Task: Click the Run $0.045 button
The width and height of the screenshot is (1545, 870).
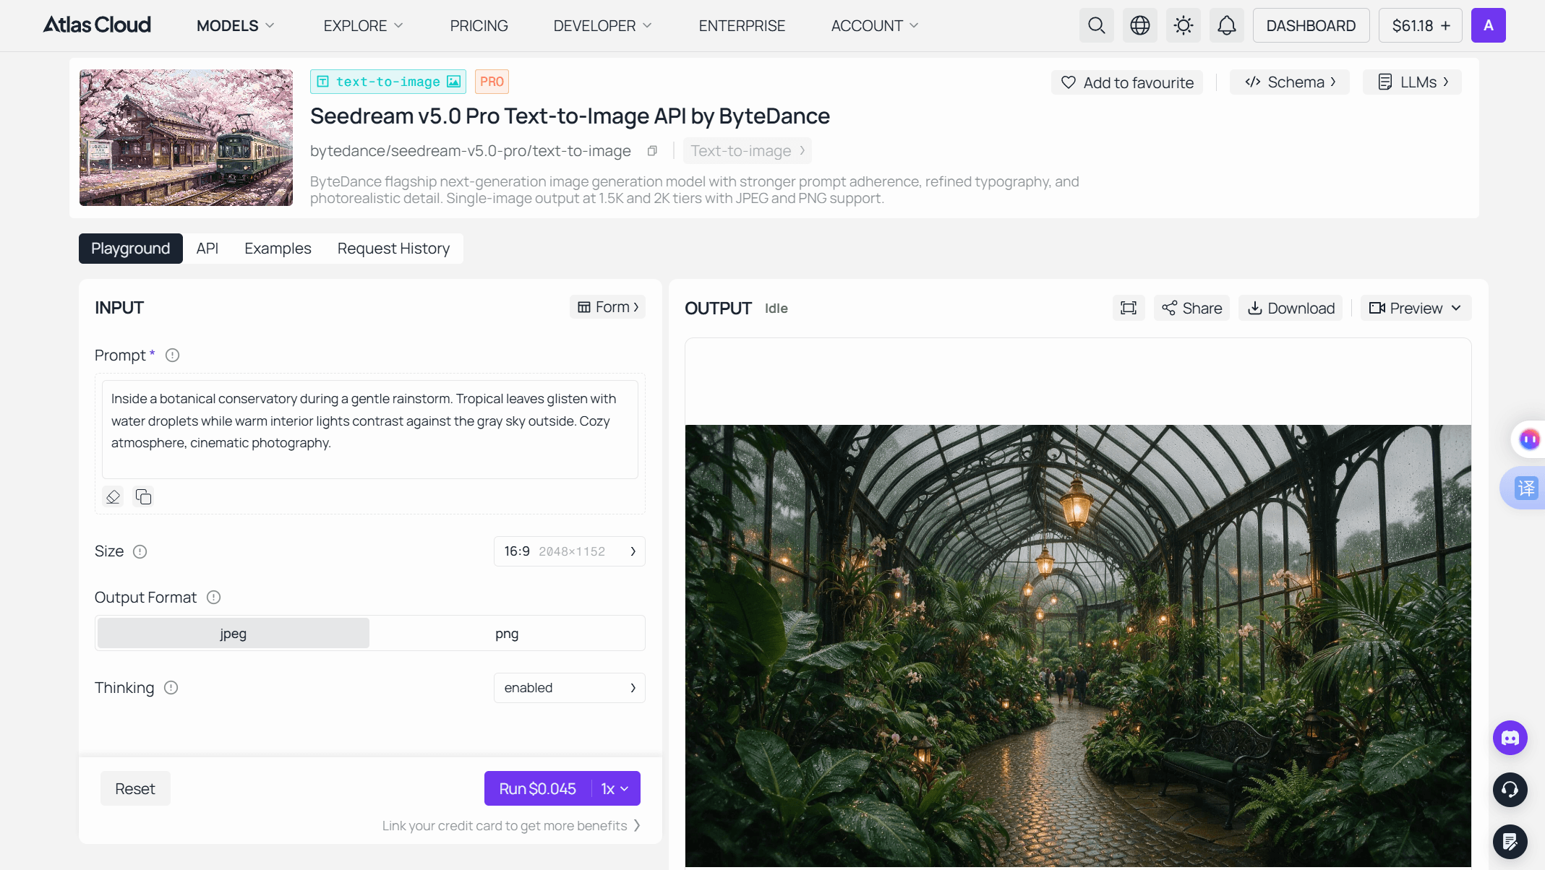Action: (x=537, y=788)
